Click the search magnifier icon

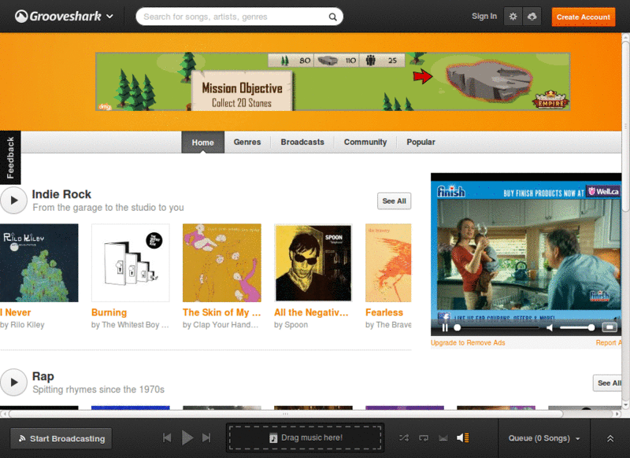[332, 17]
